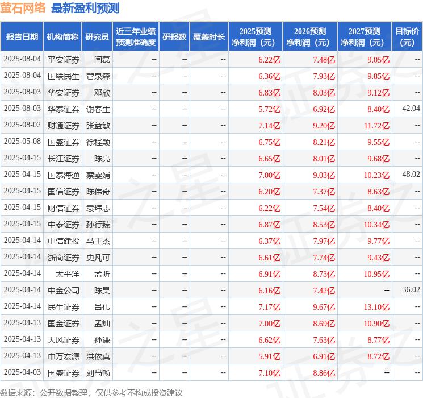Select the 研究员 column header
The width and height of the screenshot is (423, 398).
pyautogui.click(x=97, y=37)
